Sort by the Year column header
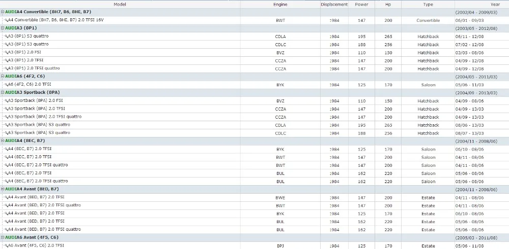The width and height of the screenshot is (509, 249). click(482, 5)
